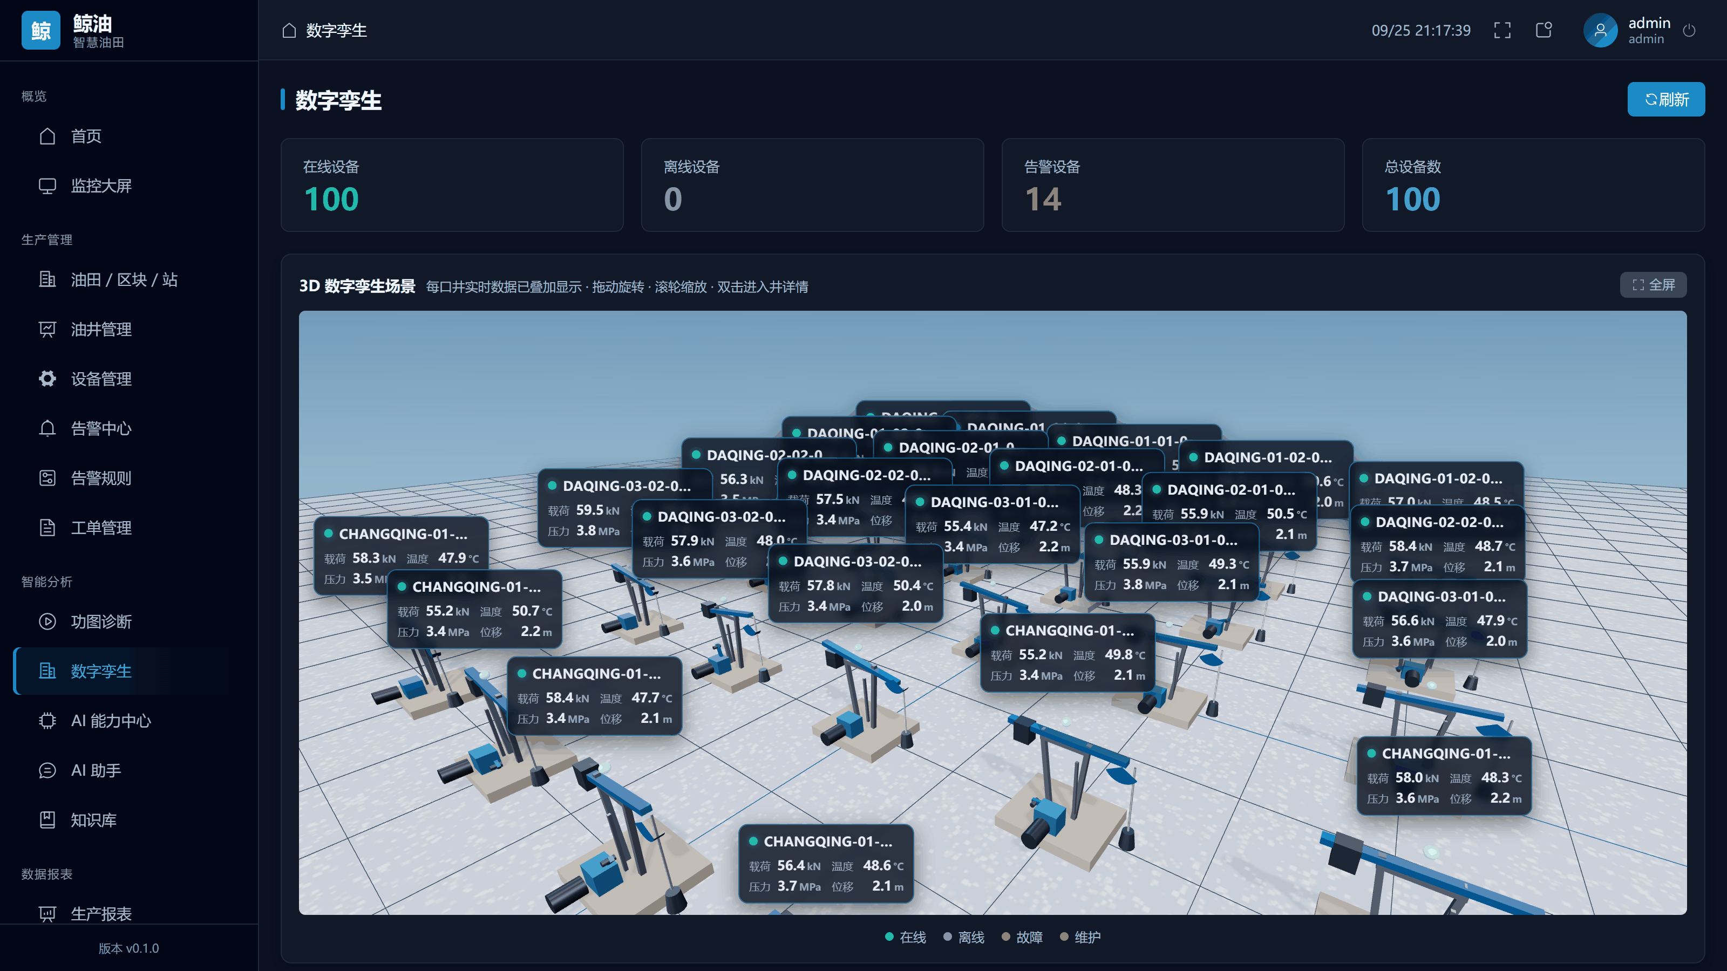Click the 监控大屏 monitor icon
Screen dimensions: 1727x971
pyautogui.click(x=47, y=186)
